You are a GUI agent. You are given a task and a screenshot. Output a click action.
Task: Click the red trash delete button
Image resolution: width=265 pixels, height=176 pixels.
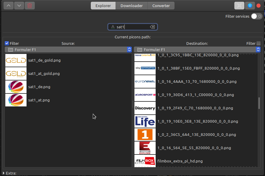coord(29,6)
